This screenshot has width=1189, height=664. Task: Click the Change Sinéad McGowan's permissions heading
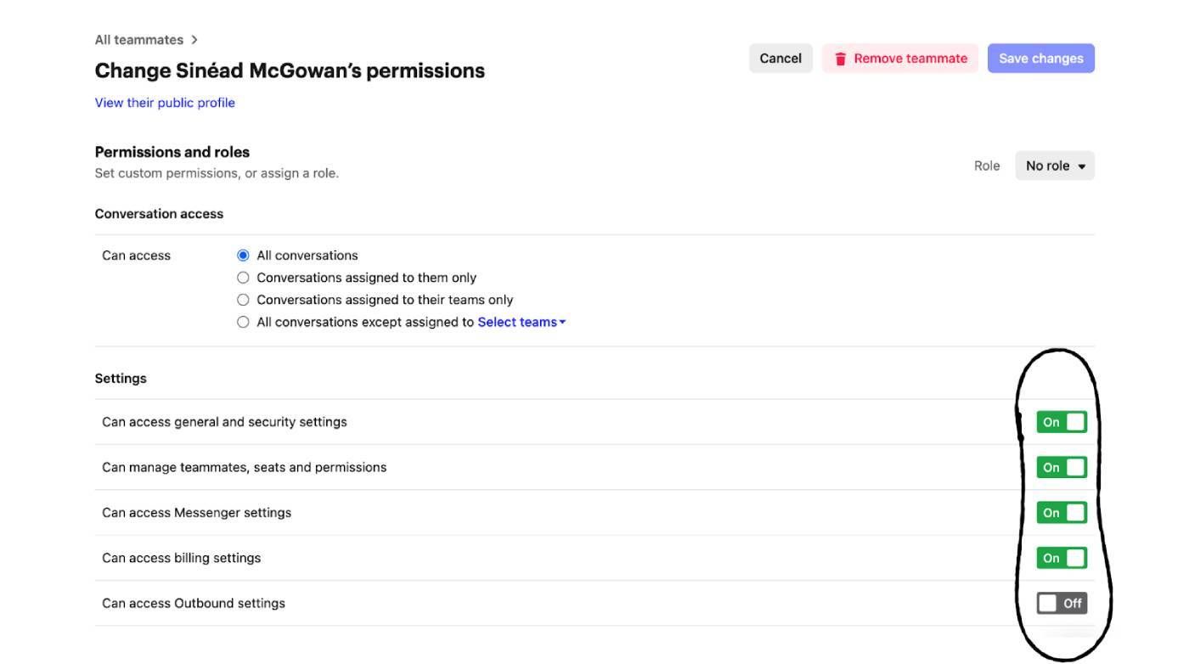290,70
